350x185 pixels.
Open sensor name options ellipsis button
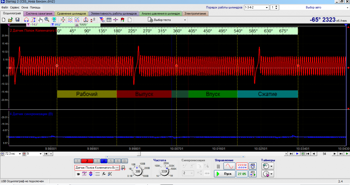[x=118, y=168]
